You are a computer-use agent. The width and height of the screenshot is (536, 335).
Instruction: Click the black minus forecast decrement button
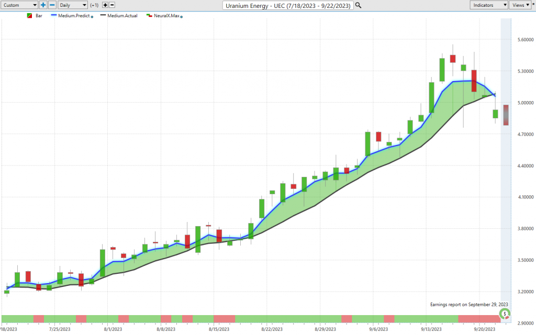[x=112, y=5]
